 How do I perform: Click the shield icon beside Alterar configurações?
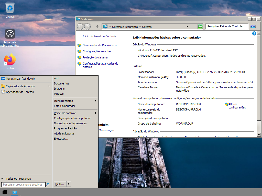tap(227, 104)
